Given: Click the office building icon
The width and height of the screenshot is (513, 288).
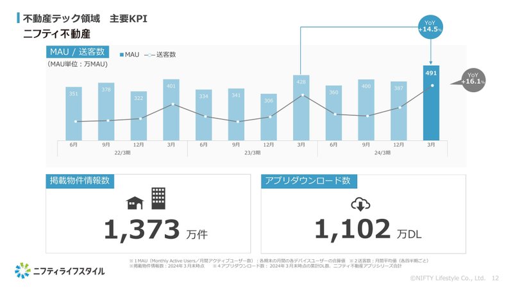Looking at the screenshot, I should 158,198.
